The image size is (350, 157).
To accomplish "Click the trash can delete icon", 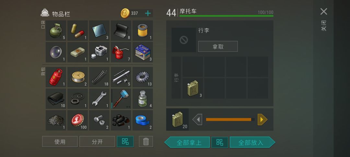I will pos(146,141).
